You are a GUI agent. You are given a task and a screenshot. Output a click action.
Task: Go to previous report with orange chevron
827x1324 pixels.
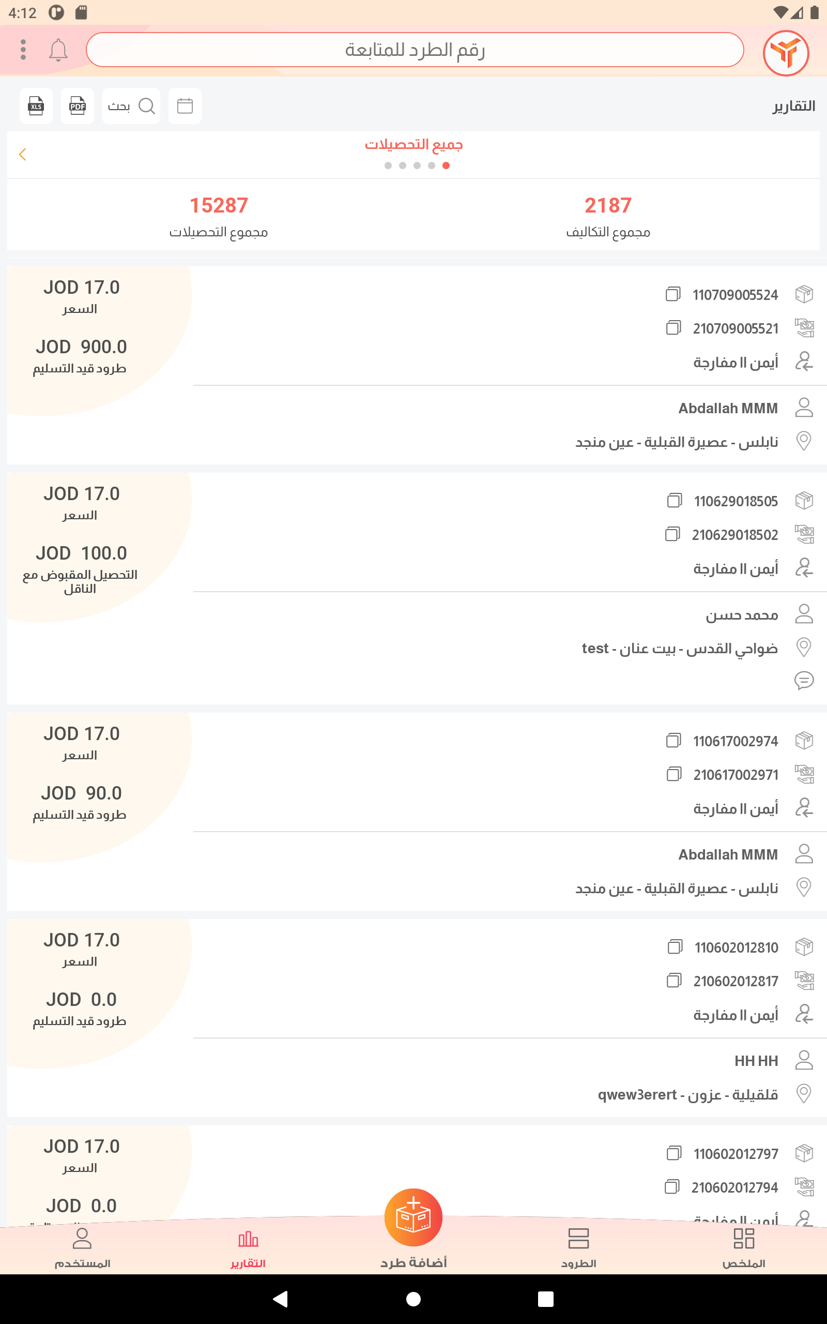tap(22, 154)
